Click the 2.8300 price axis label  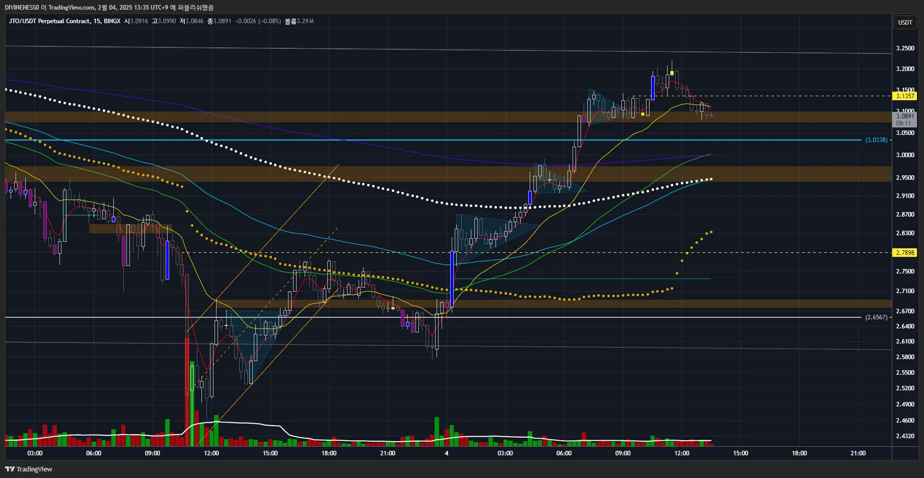coord(905,233)
